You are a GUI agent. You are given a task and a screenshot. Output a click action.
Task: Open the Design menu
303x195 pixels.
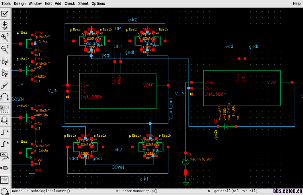coord(20,4)
